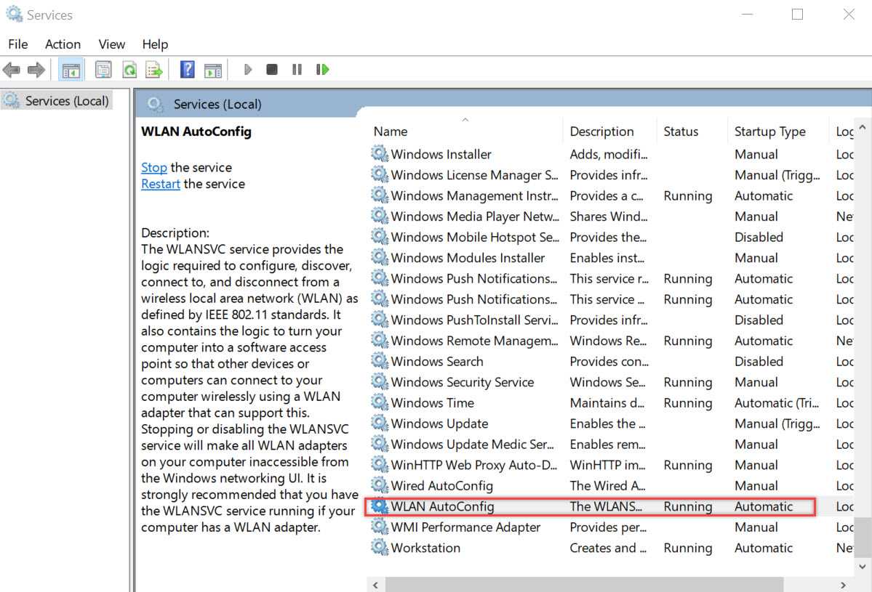Click the Windows Search gear icon

tap(380, 360)
